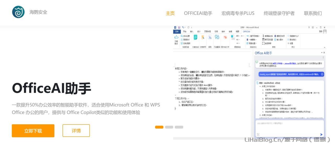The image size is (335, 147).
Task: Click the 本周工作内容 line in the document
Action: 181,68
